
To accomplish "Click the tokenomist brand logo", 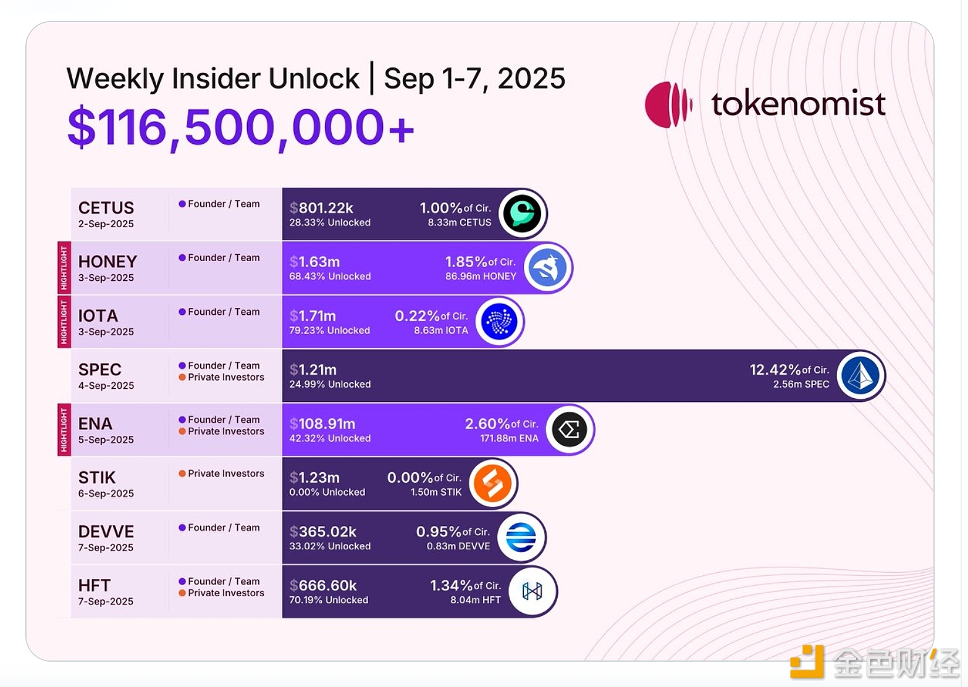I will [765, 104].
